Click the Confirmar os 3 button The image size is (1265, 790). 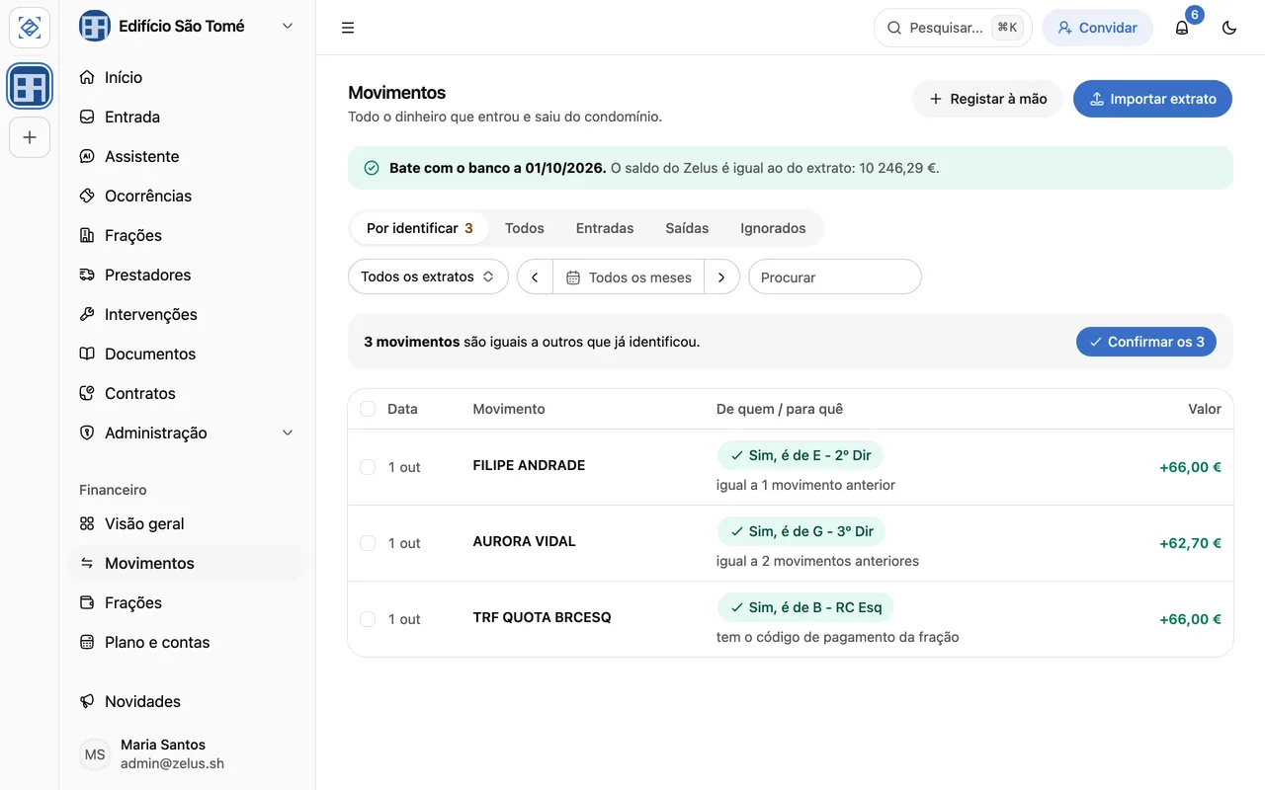(x=1146, y=342)
